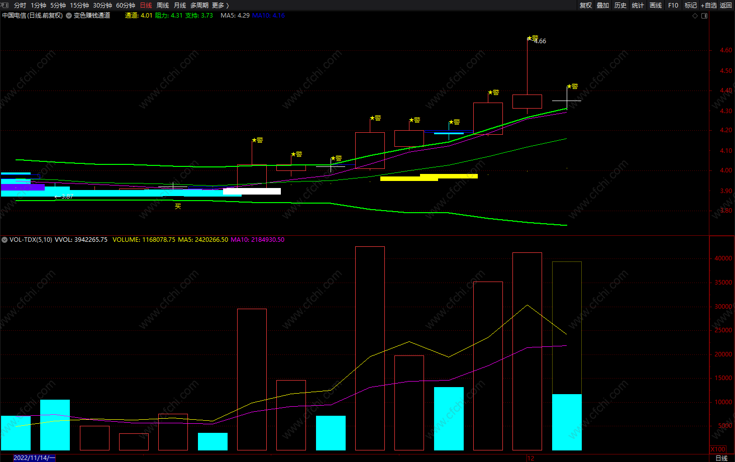Image resolution: width=735 pixels, height=462 pixels.
Task: Toggle the side panel layout icon
Action: click(704, 16)
